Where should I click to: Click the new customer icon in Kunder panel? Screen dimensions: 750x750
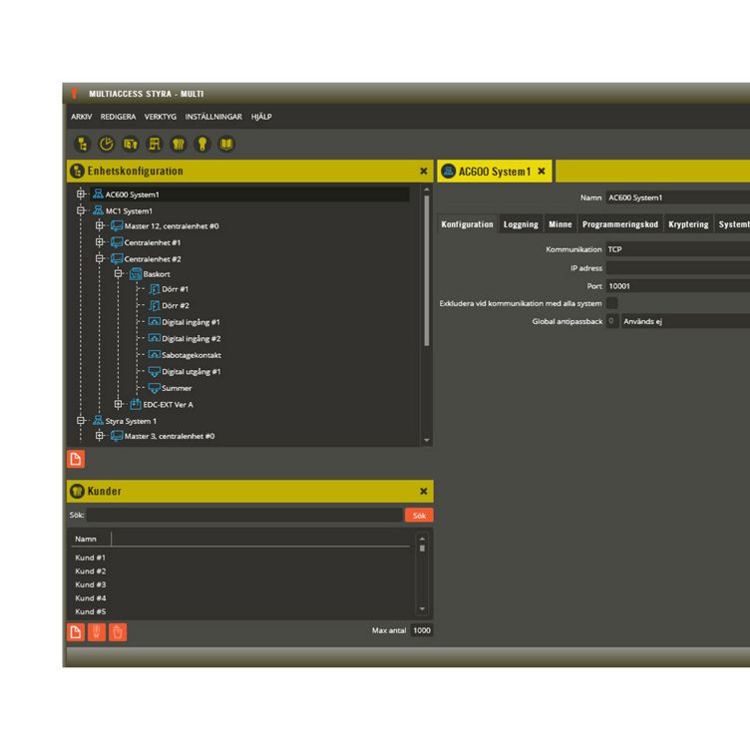[76, 630]
